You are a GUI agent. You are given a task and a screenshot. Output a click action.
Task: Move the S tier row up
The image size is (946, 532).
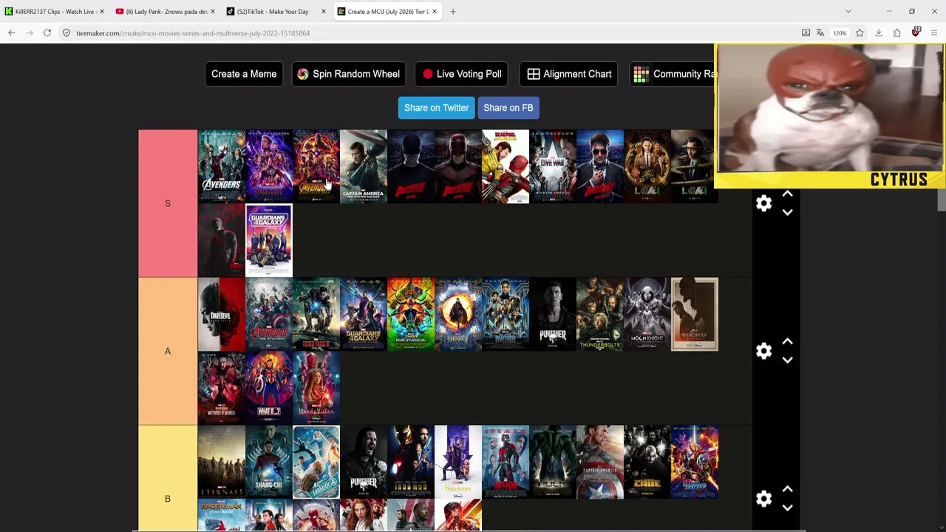pyautogui.click(x=787, y=194)
